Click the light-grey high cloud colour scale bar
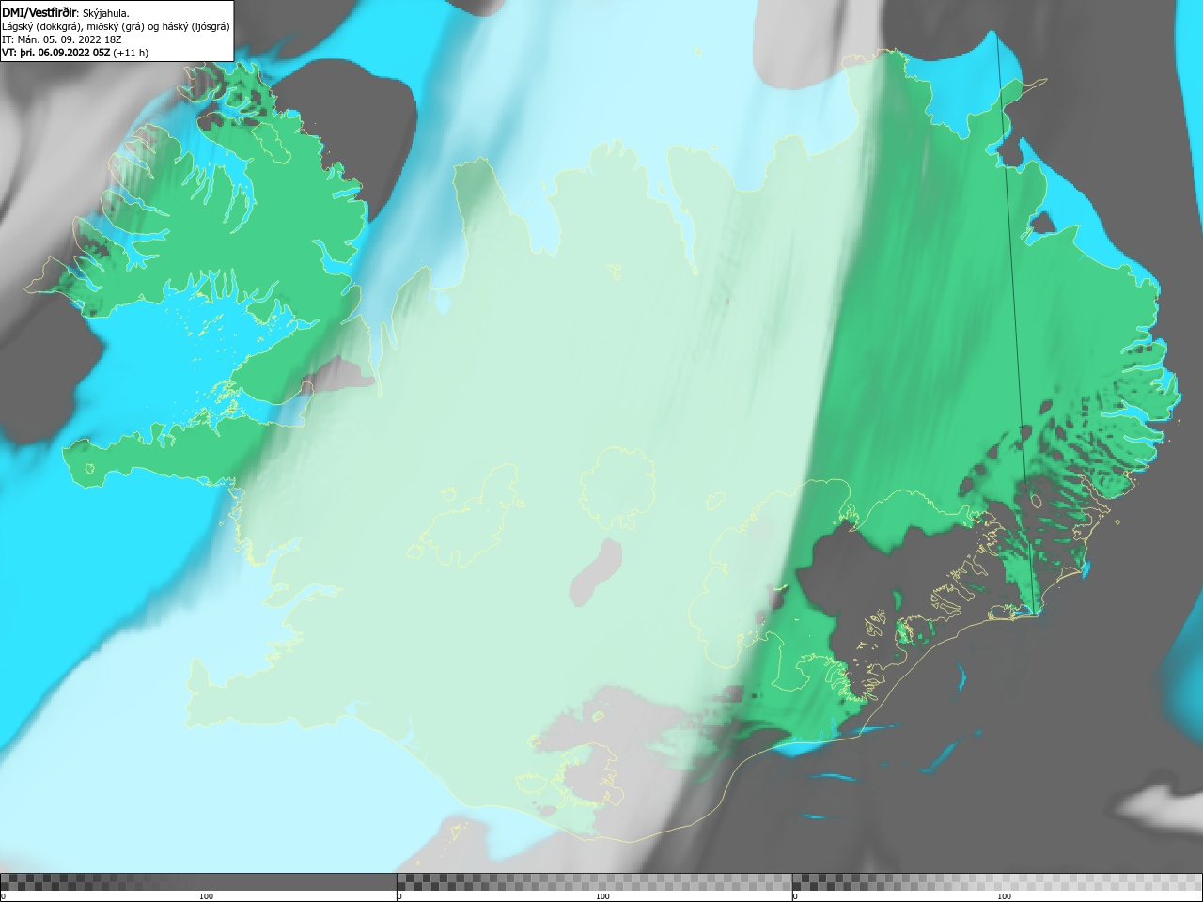 pos(997,881)
